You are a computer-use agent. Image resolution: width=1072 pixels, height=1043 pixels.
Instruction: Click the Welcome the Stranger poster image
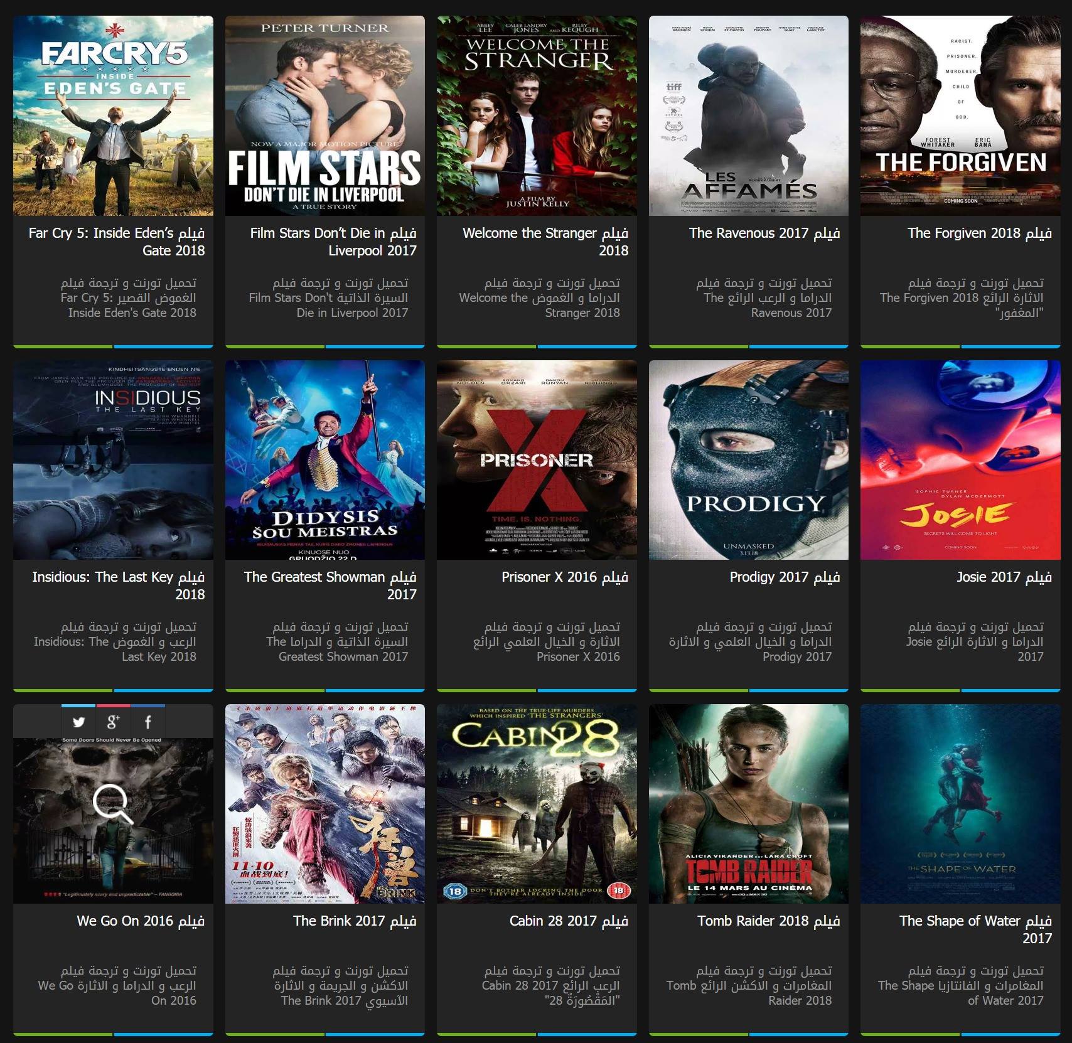[x=537, y=115]
